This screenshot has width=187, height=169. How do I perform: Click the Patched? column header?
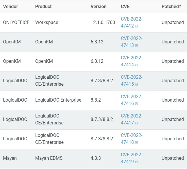pos(171,6)
